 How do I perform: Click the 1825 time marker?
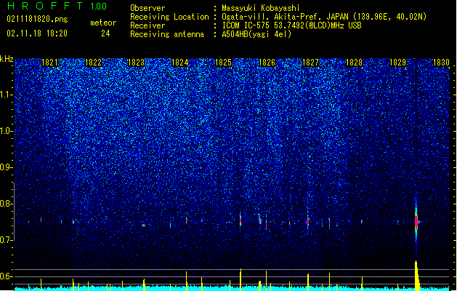click(223, 63)
